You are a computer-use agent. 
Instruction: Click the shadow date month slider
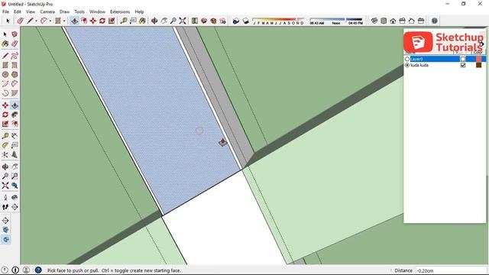point(278,21)
